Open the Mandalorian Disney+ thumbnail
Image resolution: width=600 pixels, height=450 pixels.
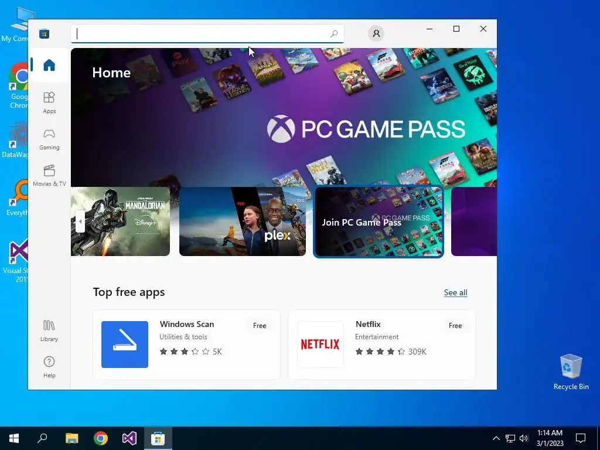click(x=120, y=221)
